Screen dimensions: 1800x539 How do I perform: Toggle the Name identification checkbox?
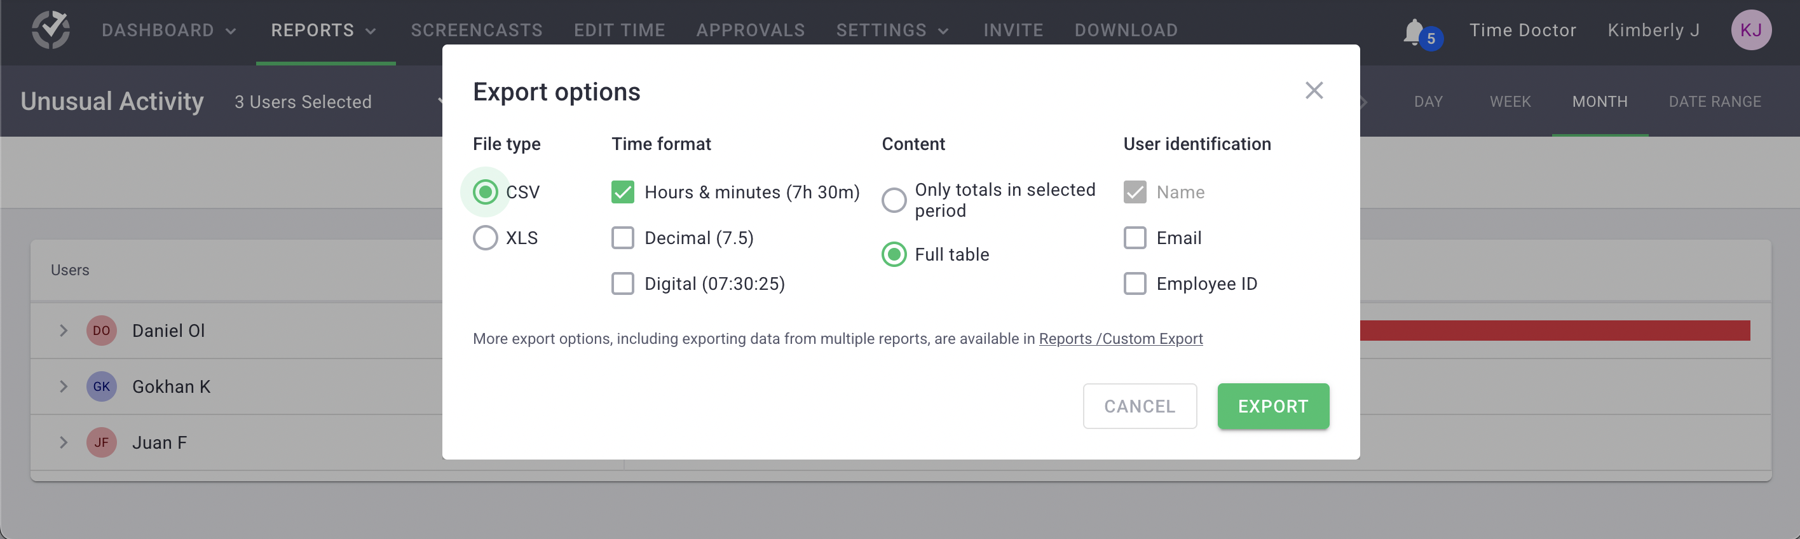coord(1135,192)
